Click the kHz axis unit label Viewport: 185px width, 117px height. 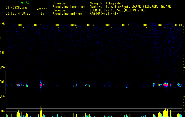[3, 24]
